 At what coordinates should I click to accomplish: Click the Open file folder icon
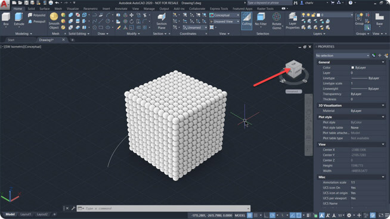point(20,3)
